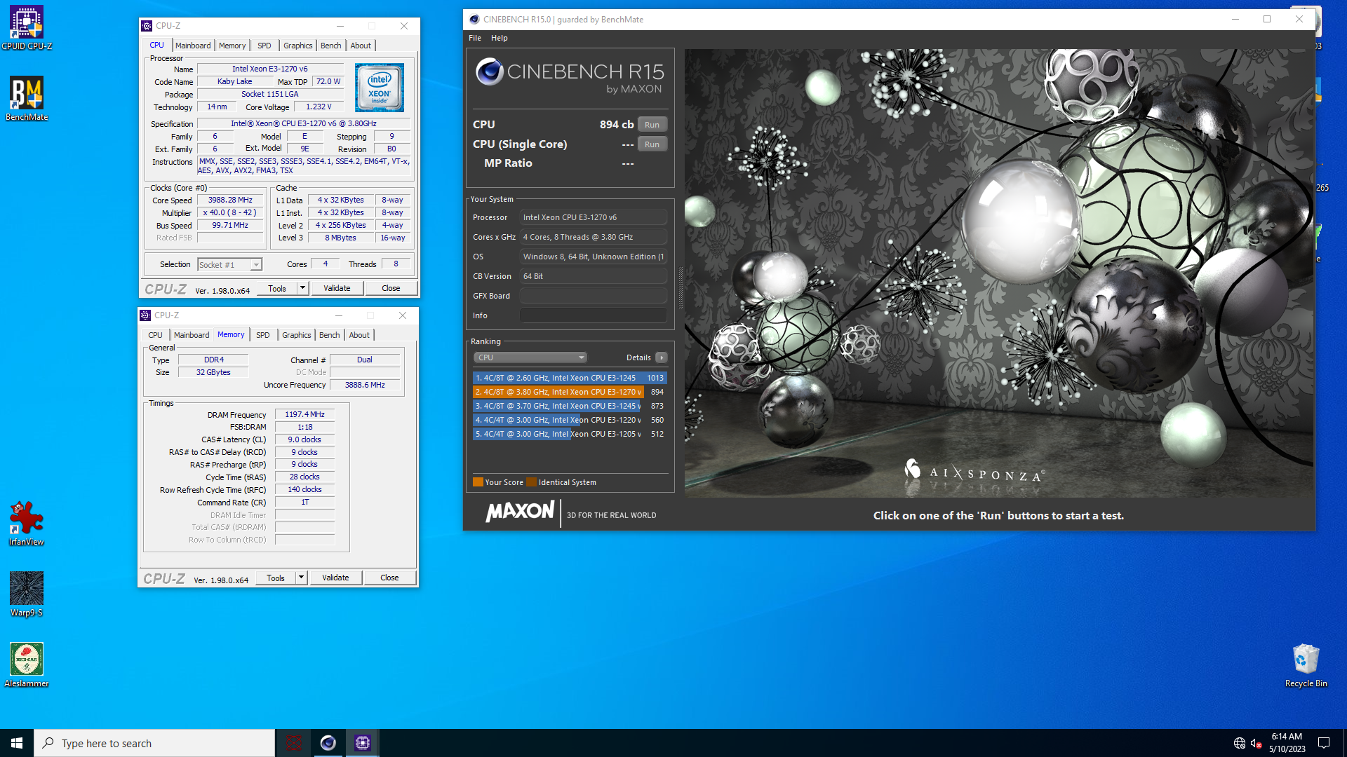Click Close button in upper CPU-Z window
The image size is (1347, 757).
391,288
